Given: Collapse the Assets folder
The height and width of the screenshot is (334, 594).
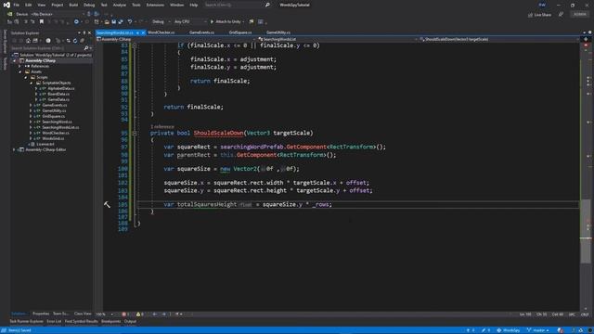Looking at the screenshot, I should coord(20,71).
